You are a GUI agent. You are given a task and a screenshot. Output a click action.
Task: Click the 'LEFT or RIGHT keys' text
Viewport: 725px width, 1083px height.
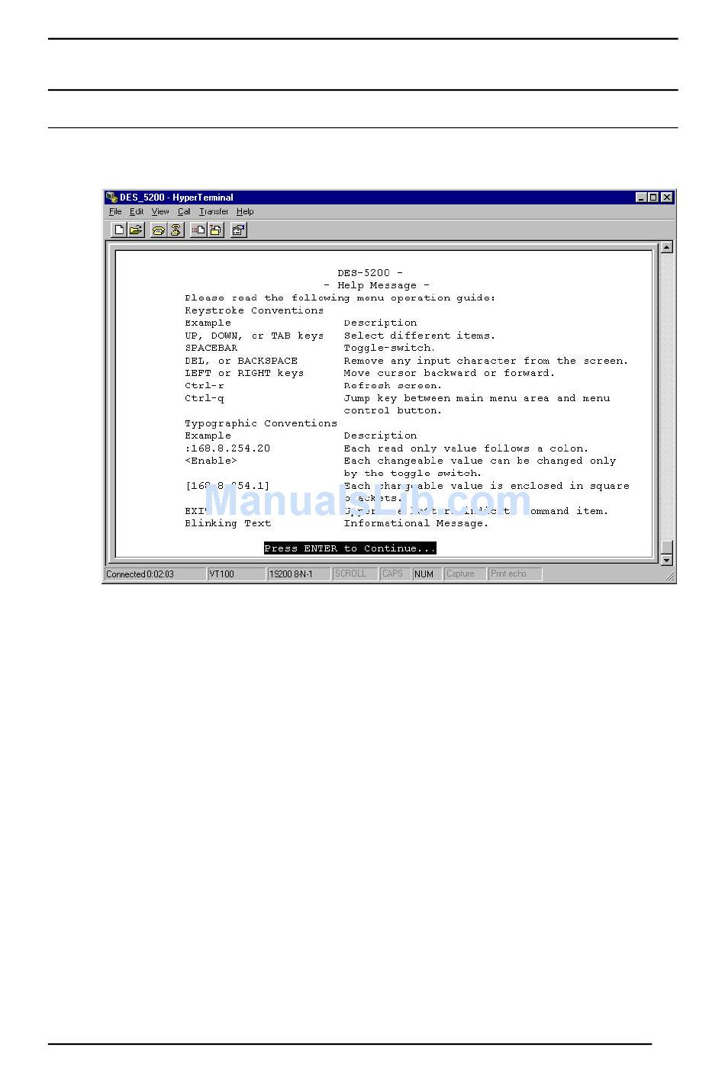(x=244, y=373)
